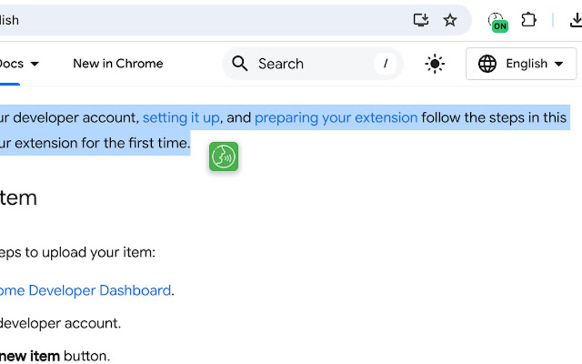Click the install page icon in address bar
The height and width of the screenshot is (364, 582).
click(x=421, y=19)
